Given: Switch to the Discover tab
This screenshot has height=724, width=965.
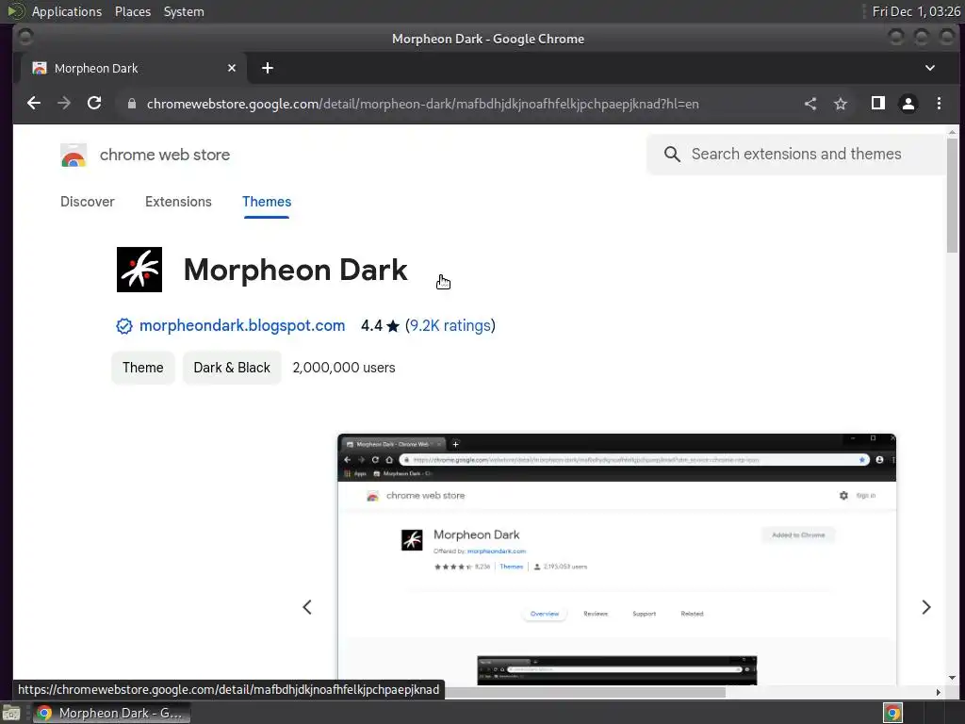Looking at the screenshot, I should coord(88,202).
